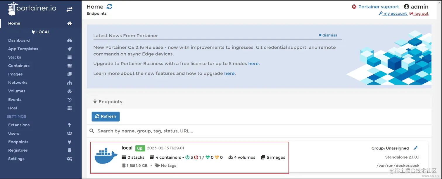Click the Dashboard gauge icon
The image size is (442, 179).
pos(70,40)
